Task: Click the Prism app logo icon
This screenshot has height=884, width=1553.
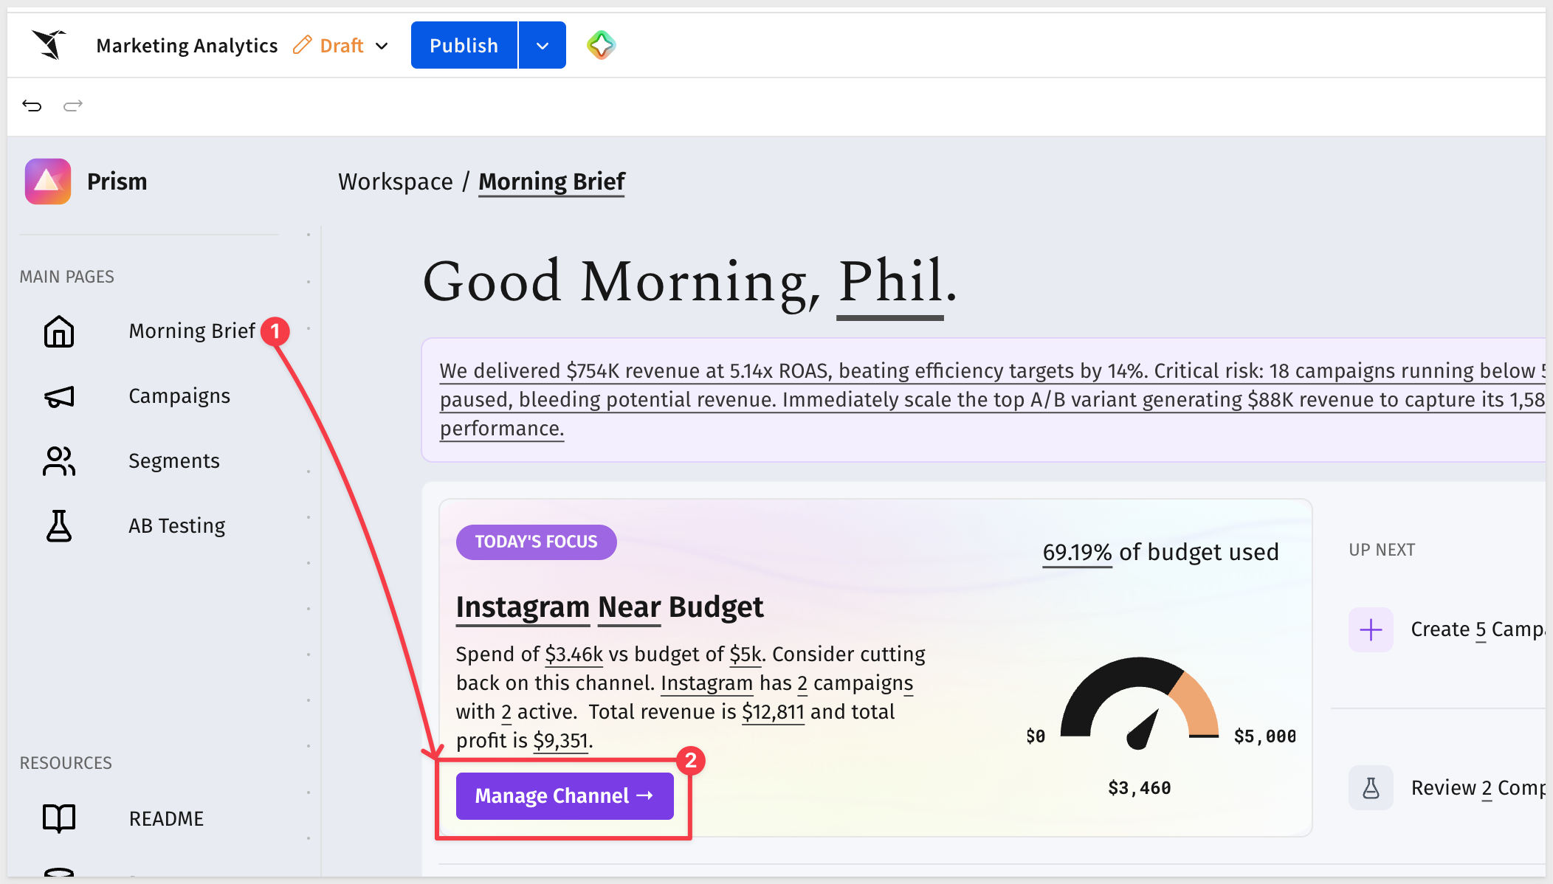Action: [x=48, y=182]
